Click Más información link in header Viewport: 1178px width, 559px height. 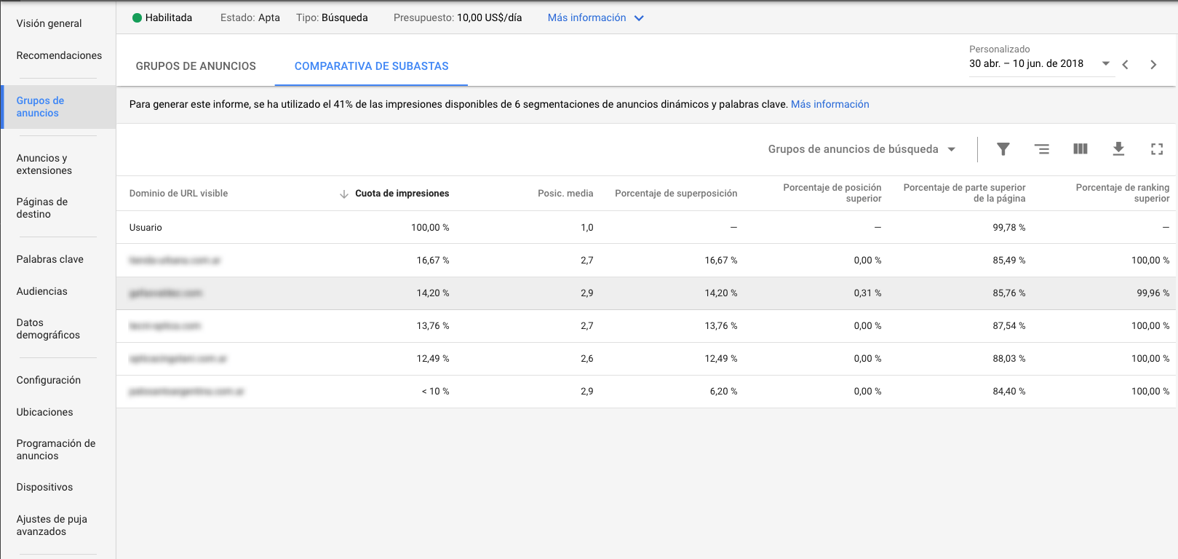[x=586, y=18]
